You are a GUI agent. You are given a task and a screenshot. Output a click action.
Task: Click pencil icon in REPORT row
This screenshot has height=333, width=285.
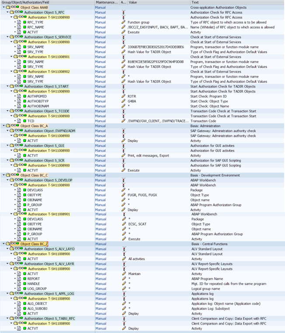[124, 279]
